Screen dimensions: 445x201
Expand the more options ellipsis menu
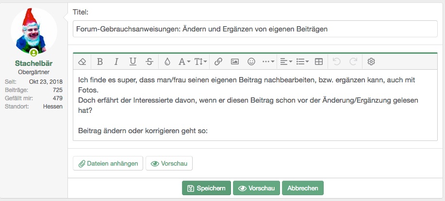coord(268,62)
